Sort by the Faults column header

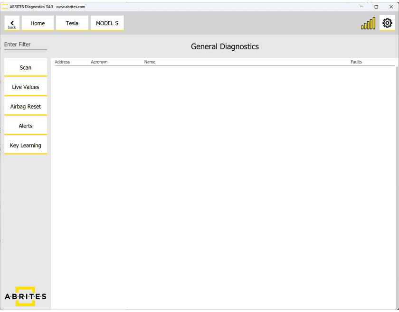pos(356,62)
